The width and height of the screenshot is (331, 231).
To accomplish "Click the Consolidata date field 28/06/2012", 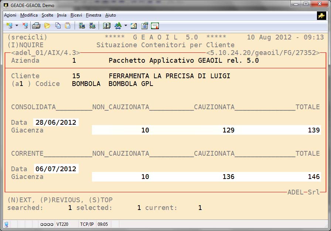I will click(x=56, y=123).
